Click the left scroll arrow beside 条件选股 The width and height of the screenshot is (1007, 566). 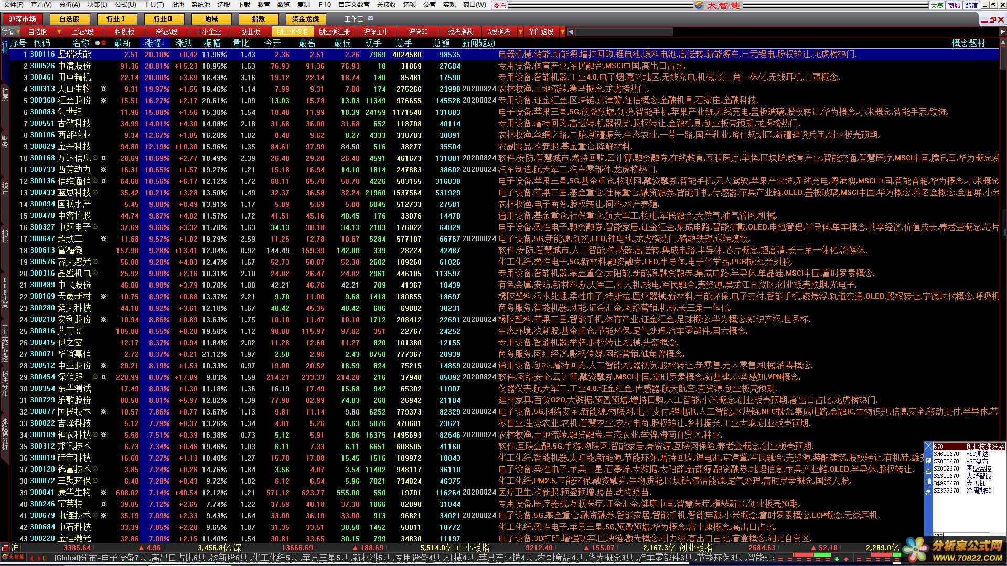(x=571, y=32)
